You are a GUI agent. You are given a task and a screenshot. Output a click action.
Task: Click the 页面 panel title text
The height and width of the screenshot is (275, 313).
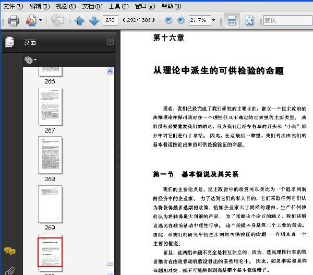click(30, 42)
